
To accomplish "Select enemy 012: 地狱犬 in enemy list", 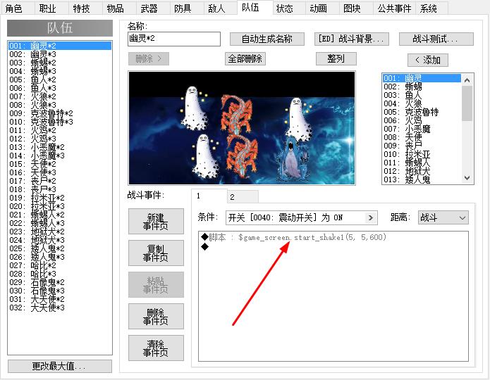I will tap(422, 171).
